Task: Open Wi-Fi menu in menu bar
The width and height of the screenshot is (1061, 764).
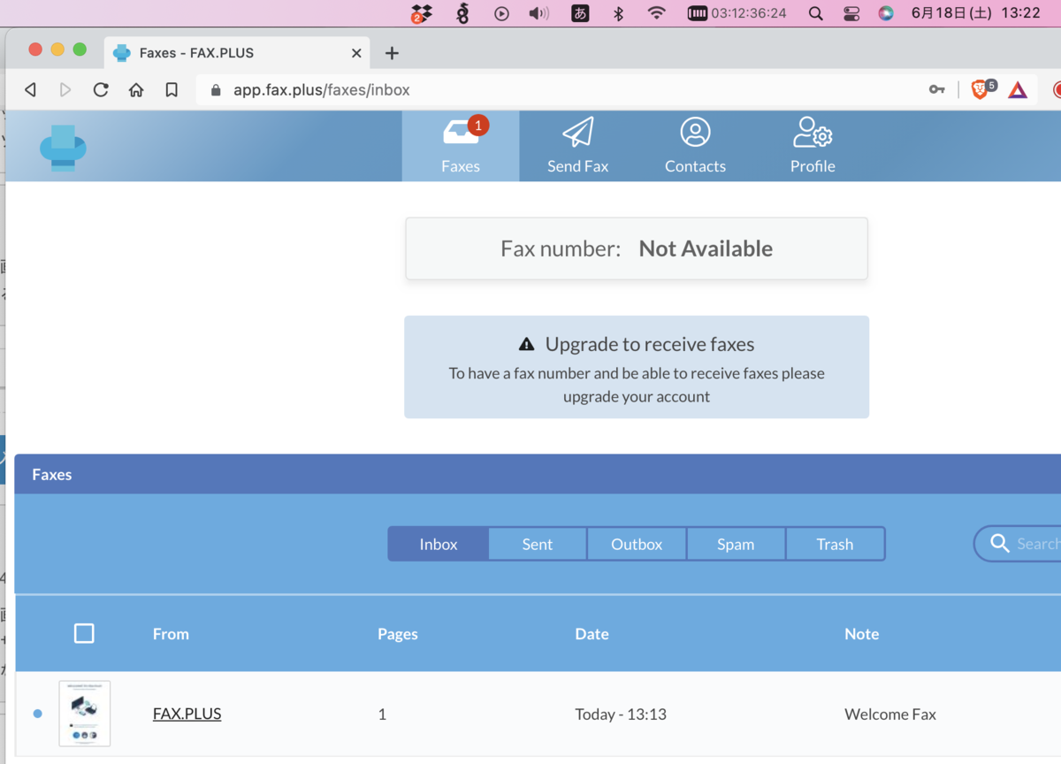Action: 656,13
